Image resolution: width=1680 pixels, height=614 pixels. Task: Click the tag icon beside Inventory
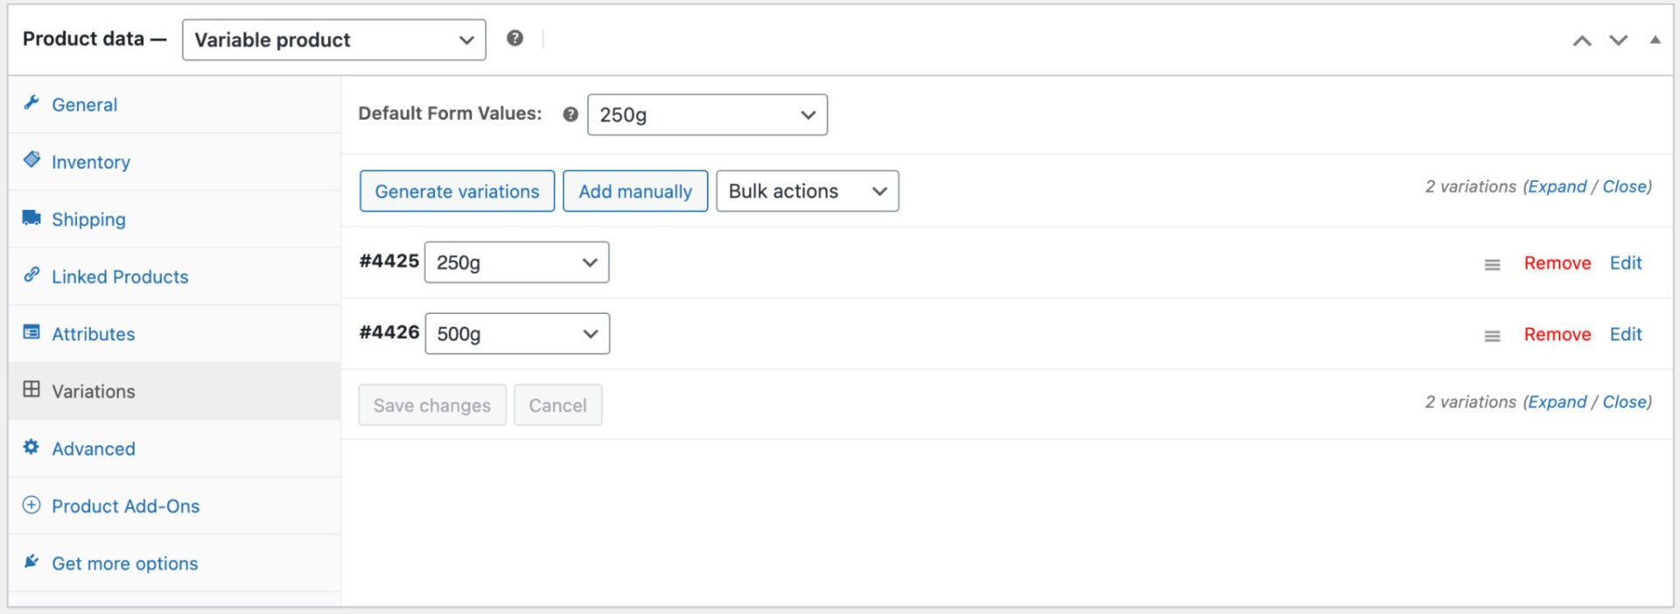tap(31, 161)
